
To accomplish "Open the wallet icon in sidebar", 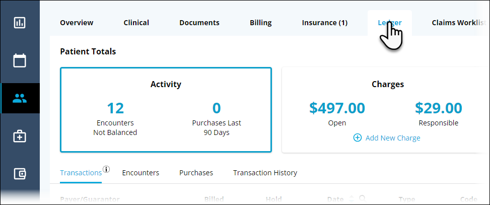I will 20,174.
